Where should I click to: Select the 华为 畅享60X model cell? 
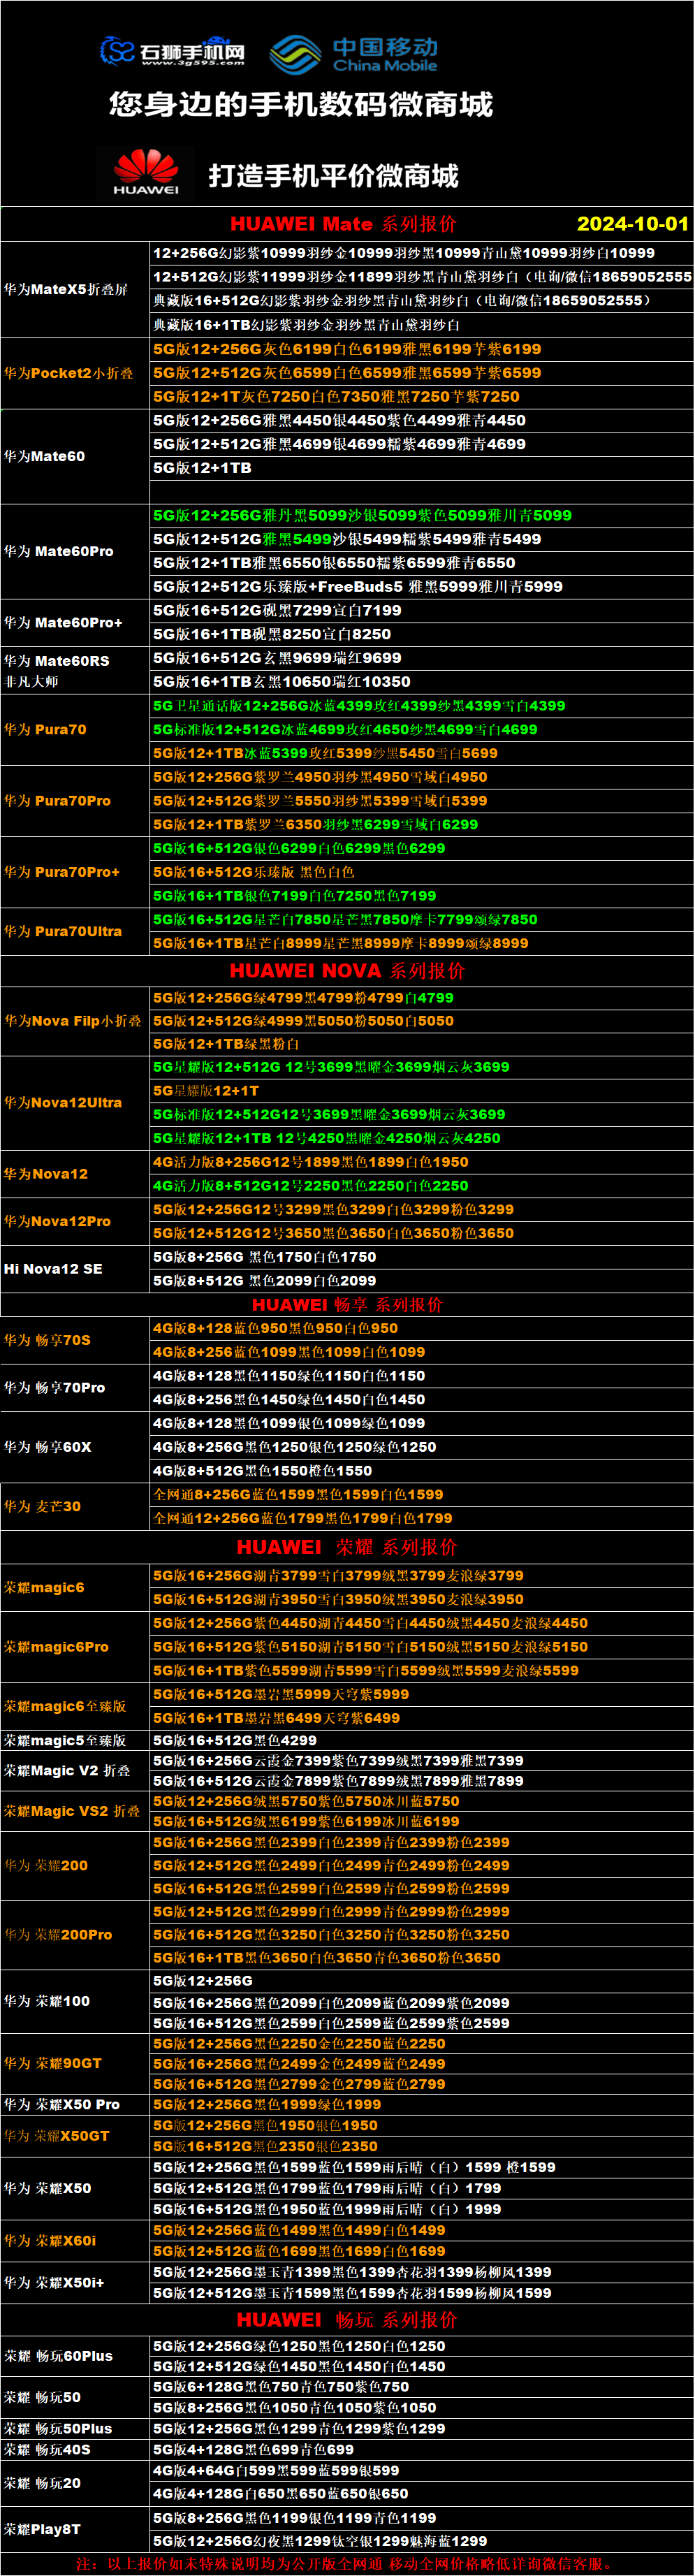click(x=75, y=1447)
